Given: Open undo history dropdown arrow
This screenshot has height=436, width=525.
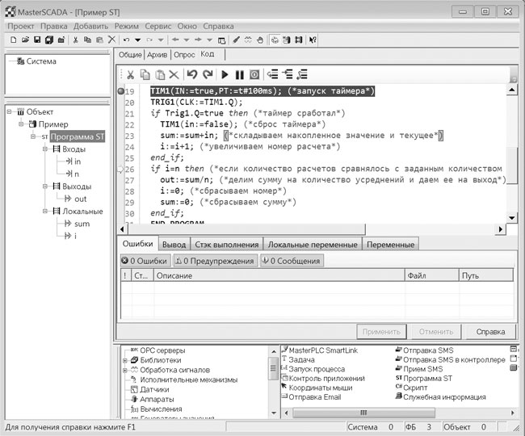Looking at the screenshot, I should 137,40.
